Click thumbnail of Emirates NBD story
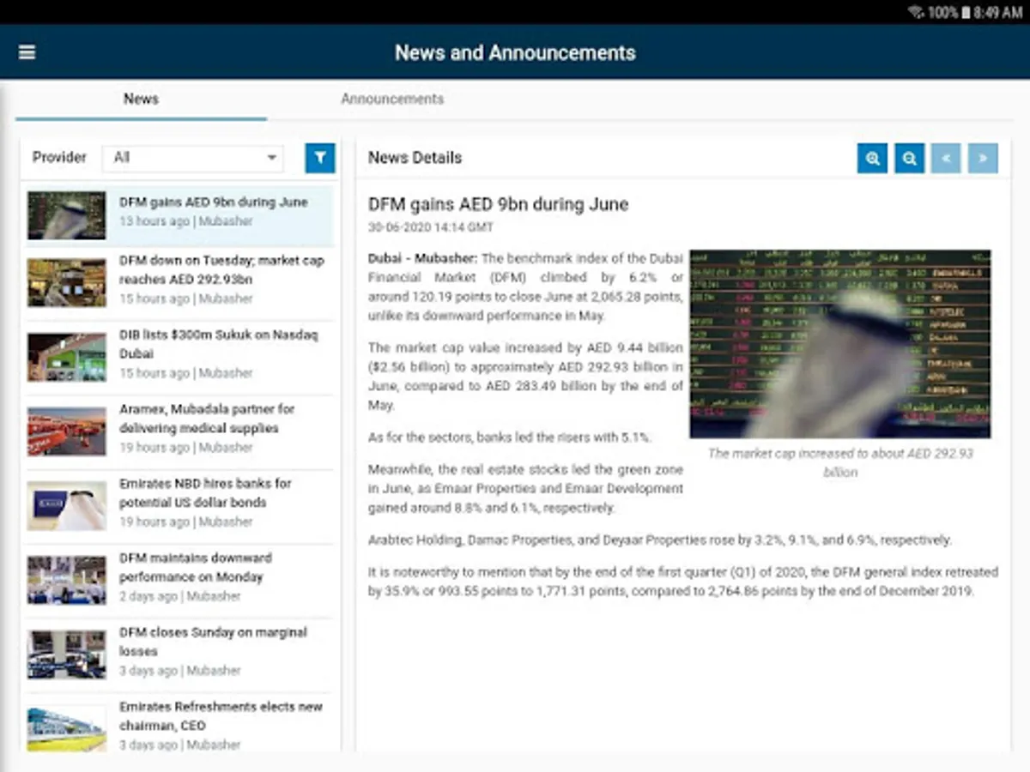Viewport: 1030px width, 772px height. [x=67, y=506]
